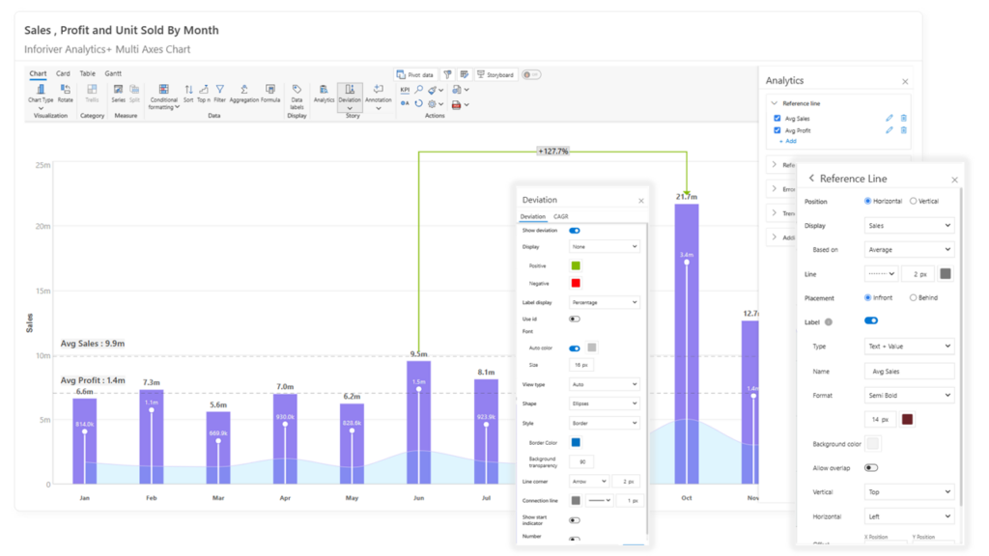Uncheck the Avg Sales checkbox
The width and height of the screenshot is (989, 556).
(x=777, y=118)
